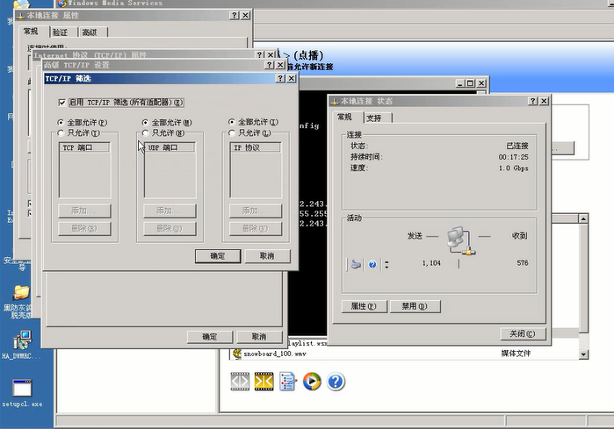
Task: Click the TCP 端口 list header
Action: (84, 147)
